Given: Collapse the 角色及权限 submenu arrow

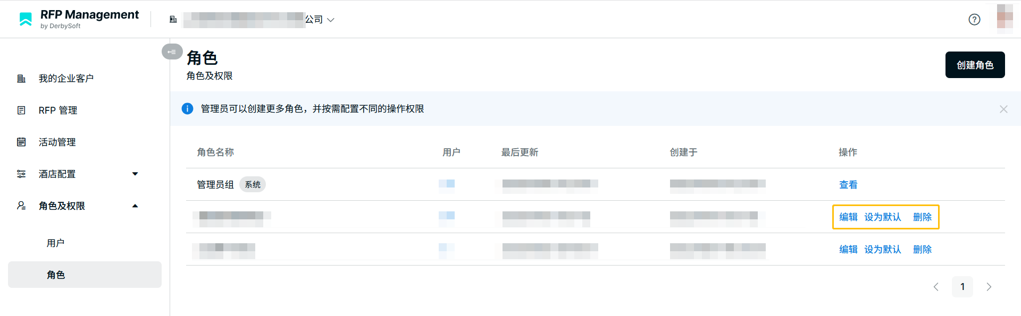Looking at the screenshot, I should coord(135,206).
